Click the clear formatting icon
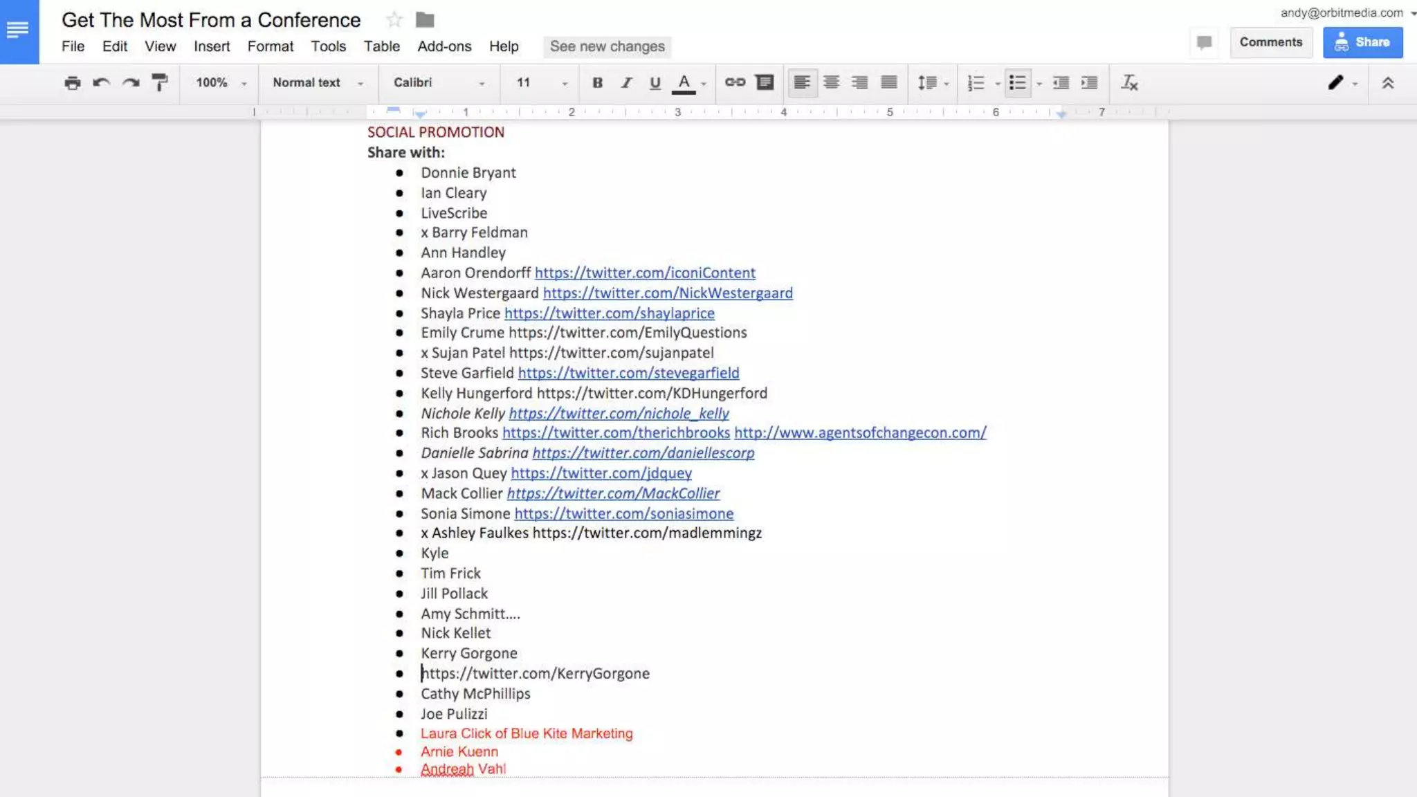 click(x=1129, y=83)
